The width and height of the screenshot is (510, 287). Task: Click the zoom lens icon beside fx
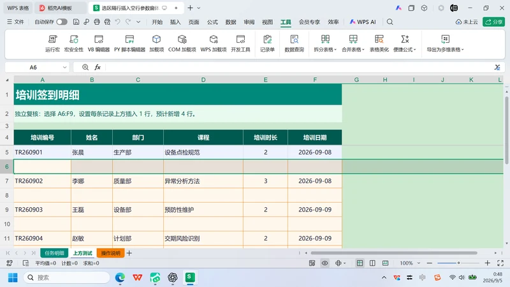(85, 68)
